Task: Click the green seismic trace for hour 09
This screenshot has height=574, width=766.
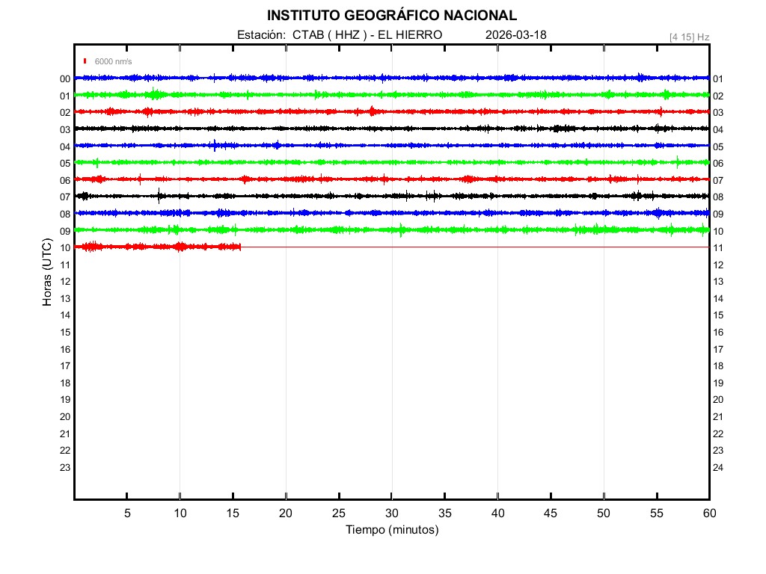Action: (391, 229)
